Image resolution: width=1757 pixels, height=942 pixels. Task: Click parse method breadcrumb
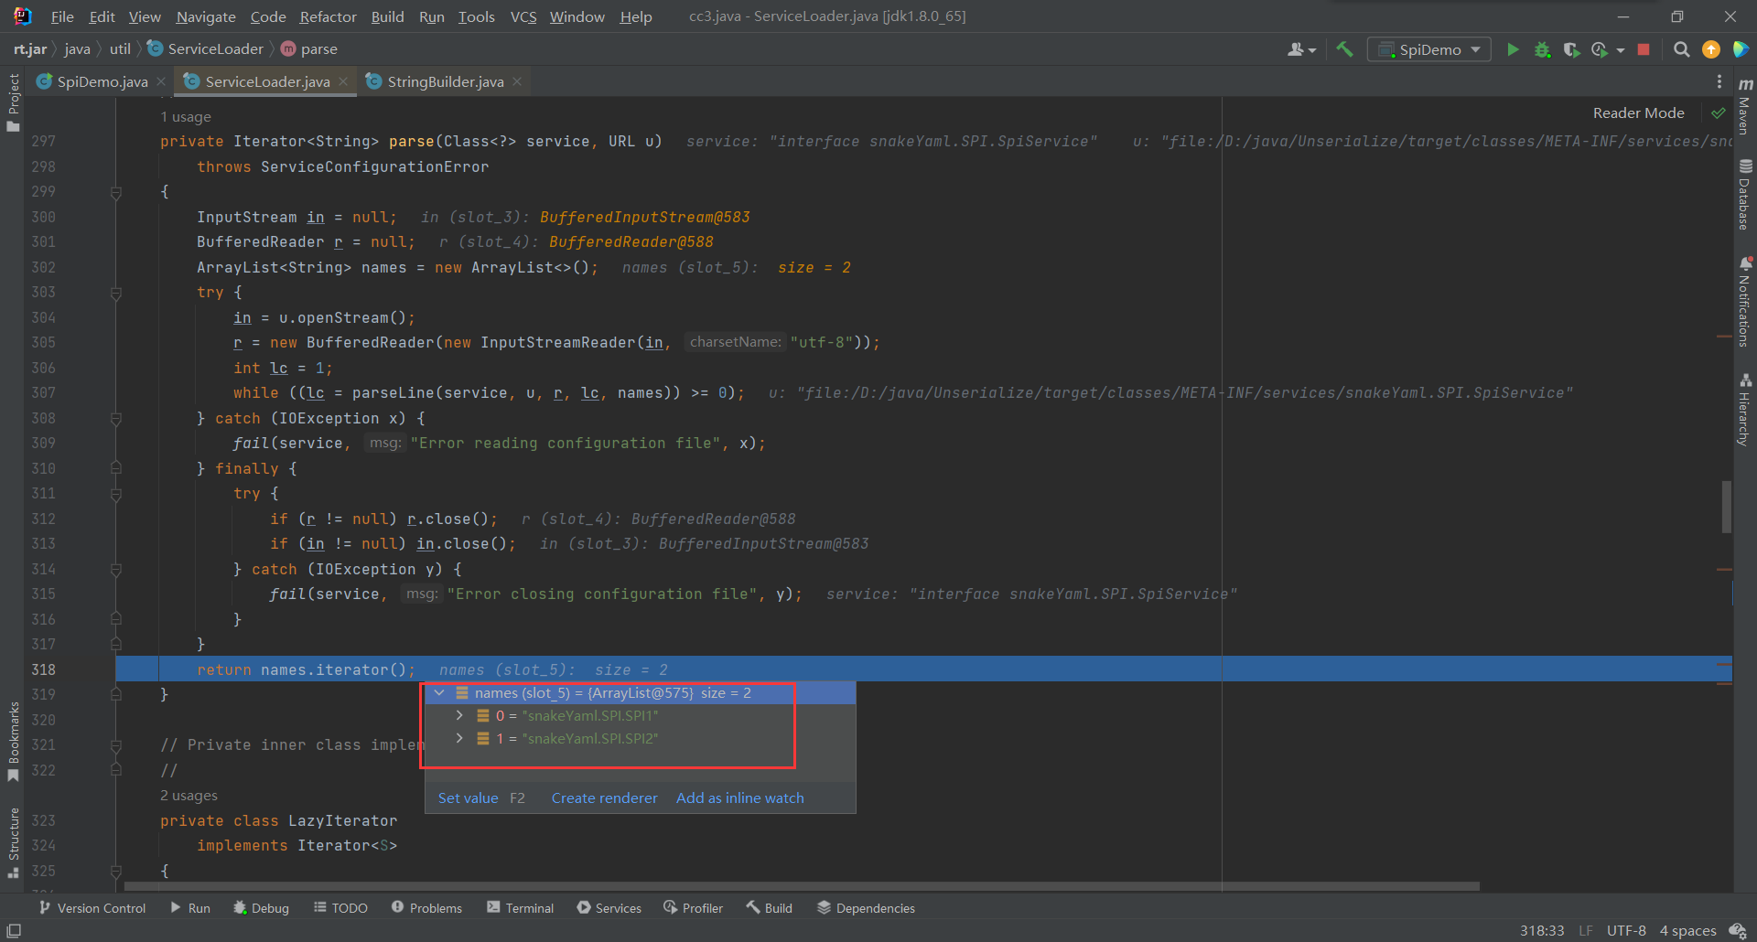coord(309,49)
